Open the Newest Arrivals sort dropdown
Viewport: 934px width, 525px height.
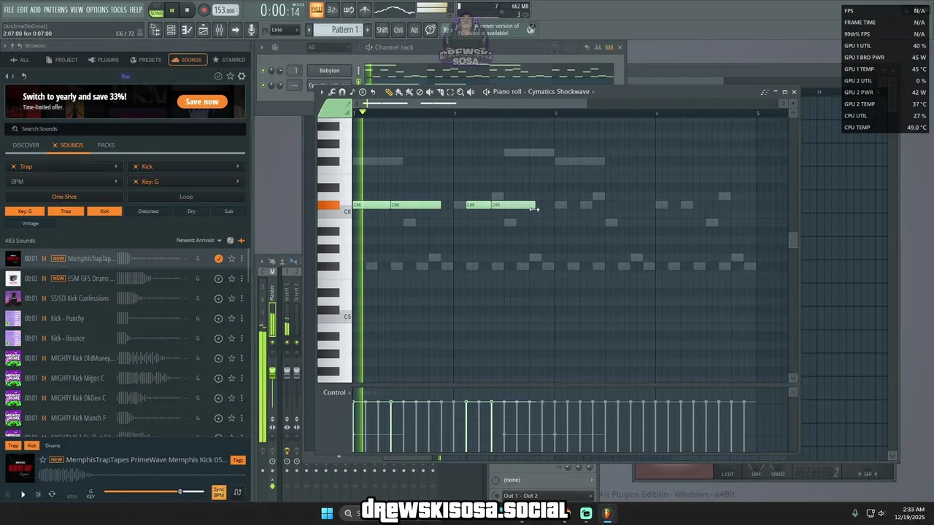tap(198, 241)
